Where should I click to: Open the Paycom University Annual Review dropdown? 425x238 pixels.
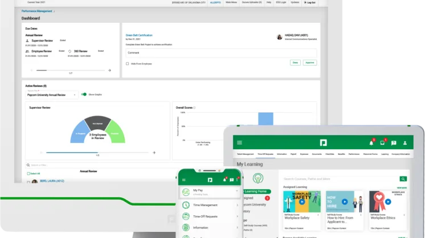point(51,95)
